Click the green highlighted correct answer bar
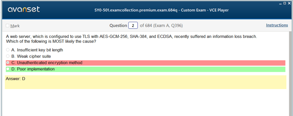The height and width of the screenshot is (116, 293). point(172,69)
